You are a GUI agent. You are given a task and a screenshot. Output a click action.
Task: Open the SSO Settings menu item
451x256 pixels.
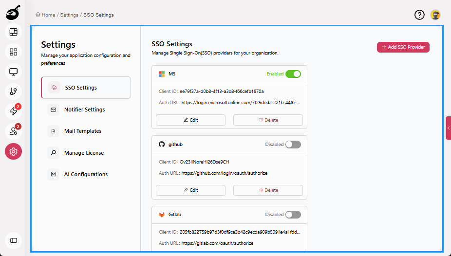pos(86,88)
